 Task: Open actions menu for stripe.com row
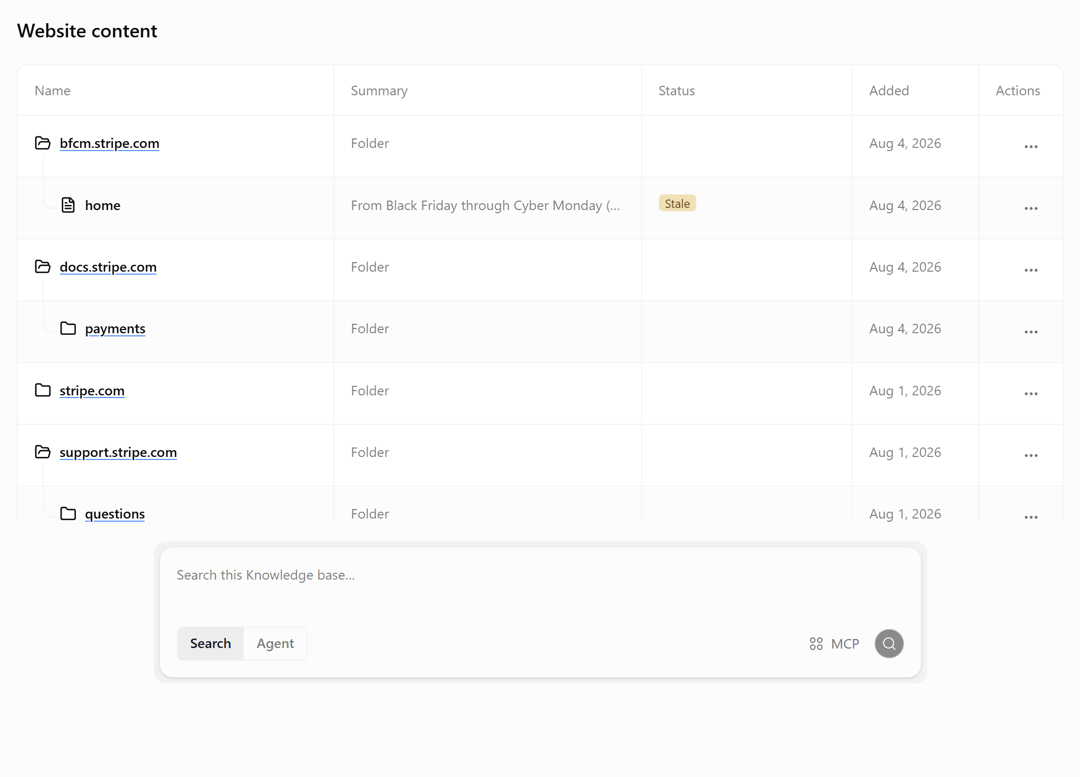tap(1031, 394)
